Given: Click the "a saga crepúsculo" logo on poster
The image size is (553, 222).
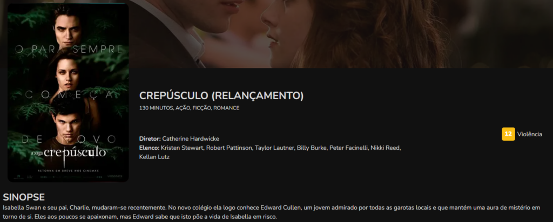Looking at the screenshot, I should click(69, 152).
